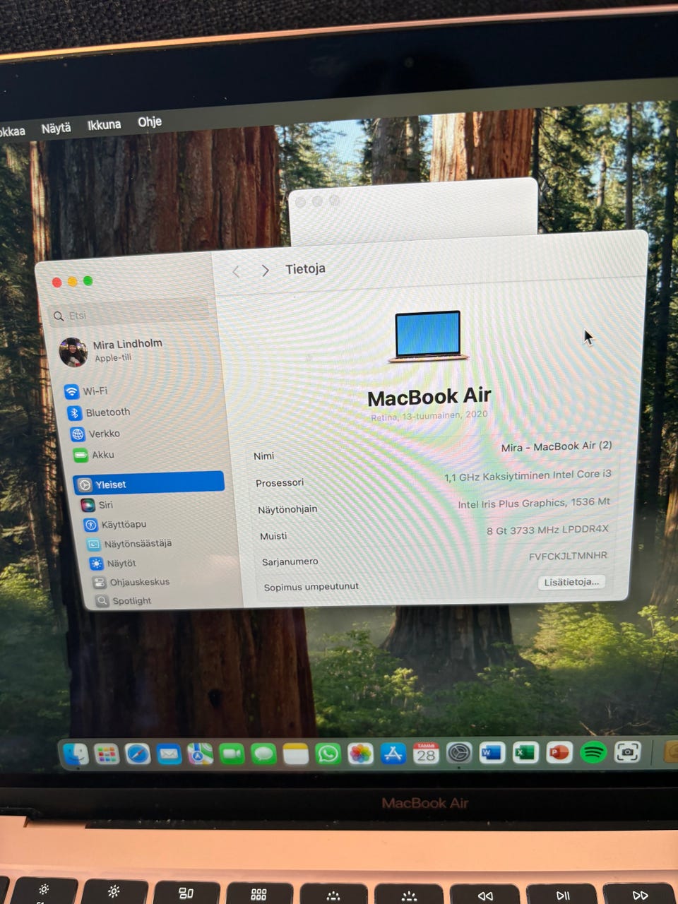Open the Screenshot app in Dock

pos(627,751)
